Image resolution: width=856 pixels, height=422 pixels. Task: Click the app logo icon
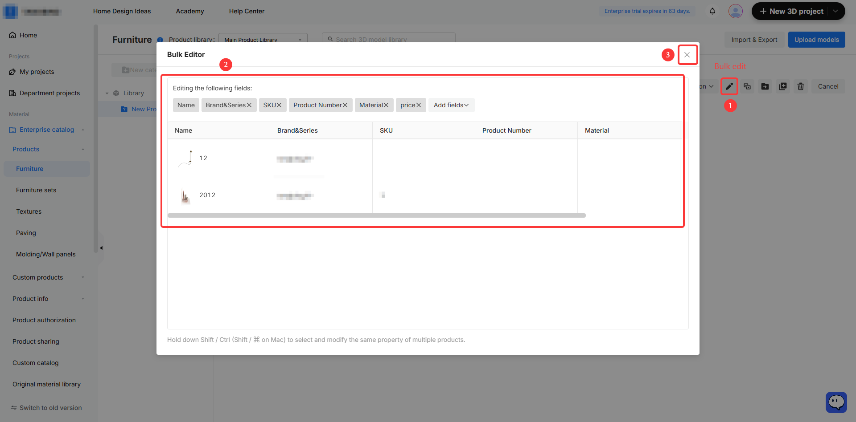tap(11, 11)
